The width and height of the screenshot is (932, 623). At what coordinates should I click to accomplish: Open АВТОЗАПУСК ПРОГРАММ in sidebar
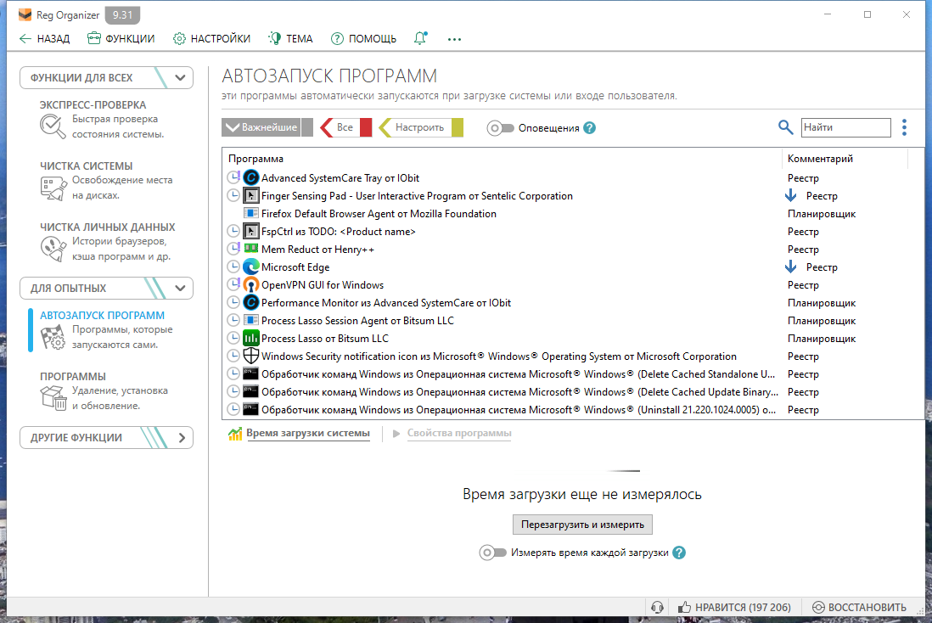[102, 316]
